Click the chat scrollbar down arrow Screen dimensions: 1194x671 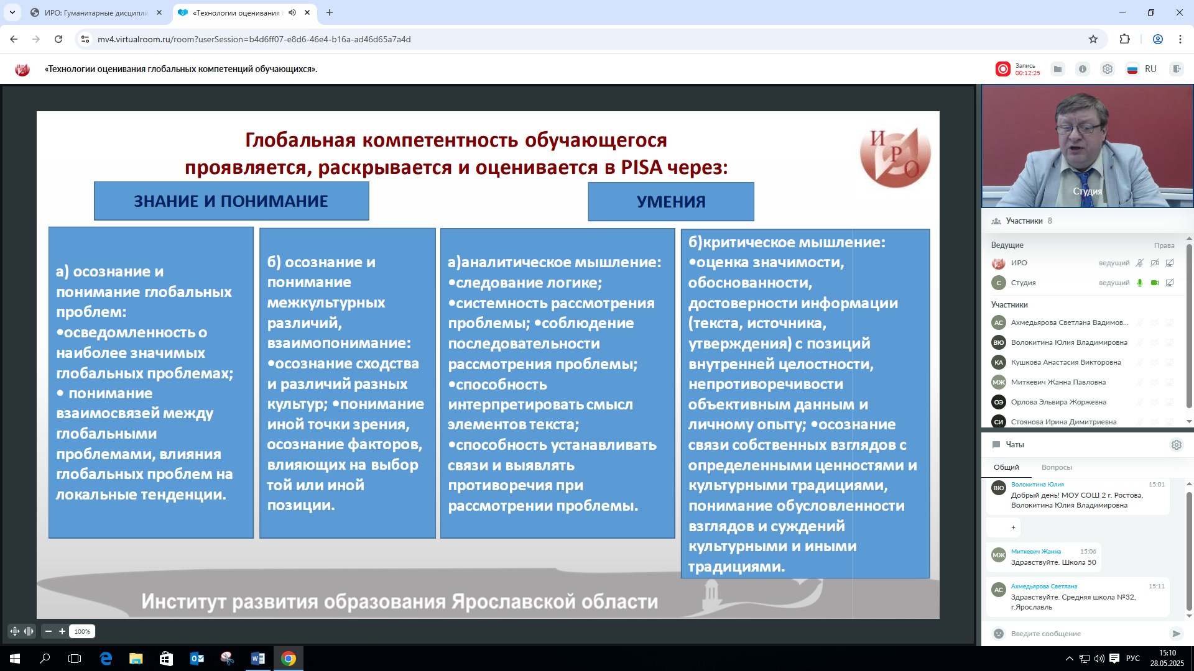tap(1189, 616)
